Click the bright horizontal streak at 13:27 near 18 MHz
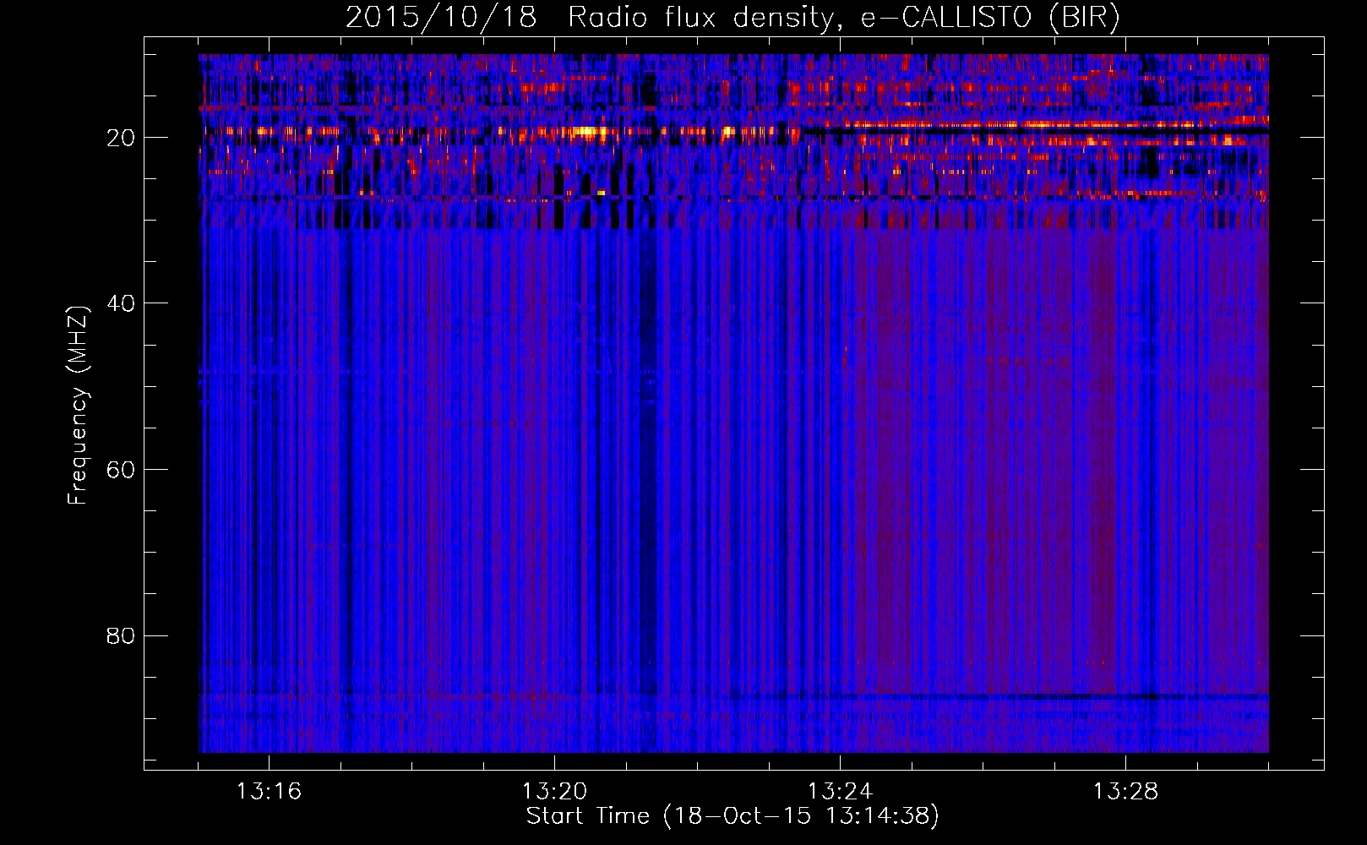1367x845 pixels. coord(1056,124)
